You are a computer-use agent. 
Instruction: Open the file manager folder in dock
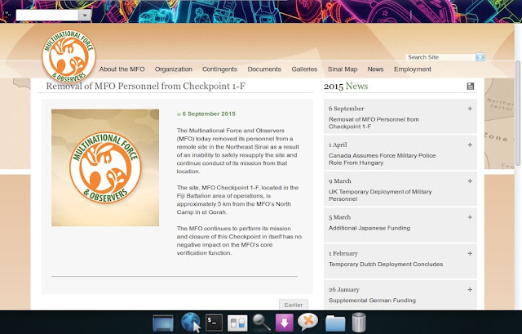point(335,323)
